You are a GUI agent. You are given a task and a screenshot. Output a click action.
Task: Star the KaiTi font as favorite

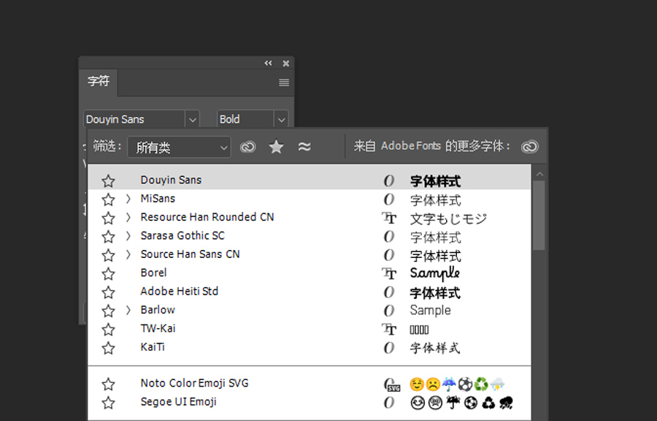click(x=109, y=348)
